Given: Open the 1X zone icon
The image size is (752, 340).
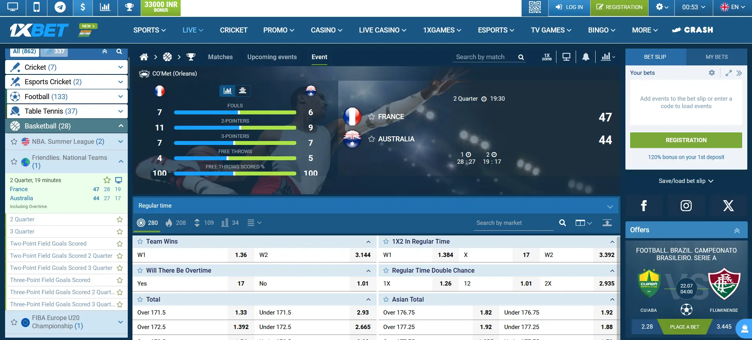Looking at the screenshot, I should pos(547,57).
